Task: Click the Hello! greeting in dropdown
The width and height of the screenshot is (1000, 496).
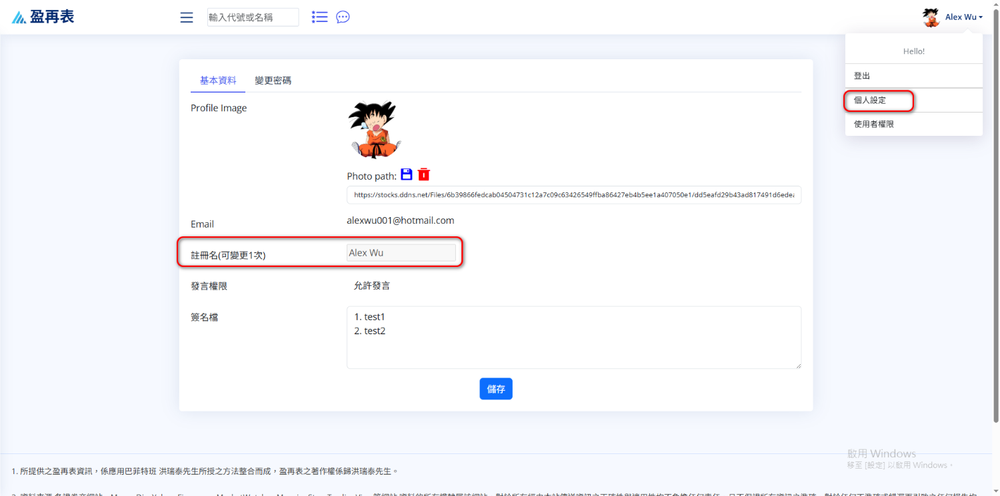Action: (x=914, y=51)
